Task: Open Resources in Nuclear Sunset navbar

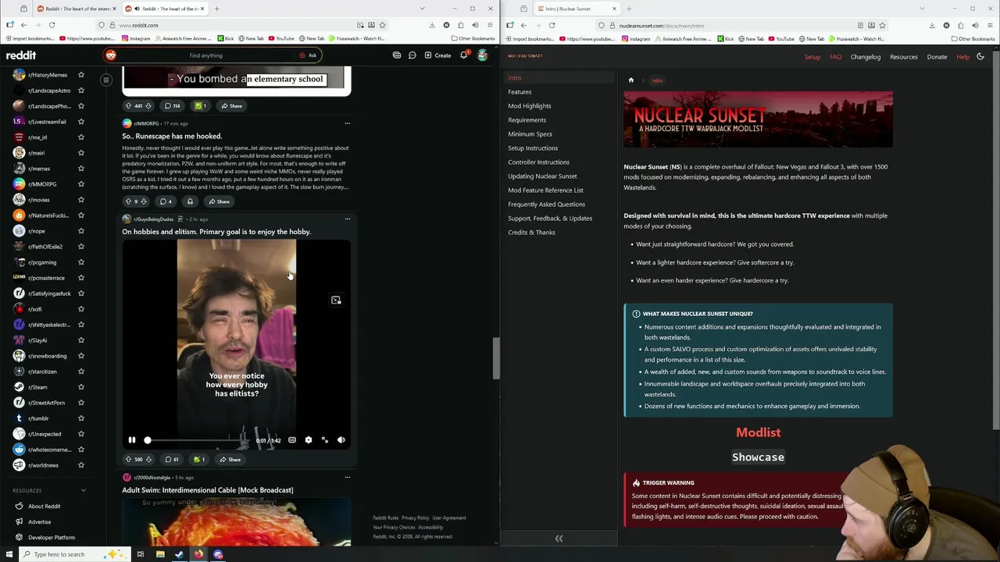Action: click(x=904, y=57)
